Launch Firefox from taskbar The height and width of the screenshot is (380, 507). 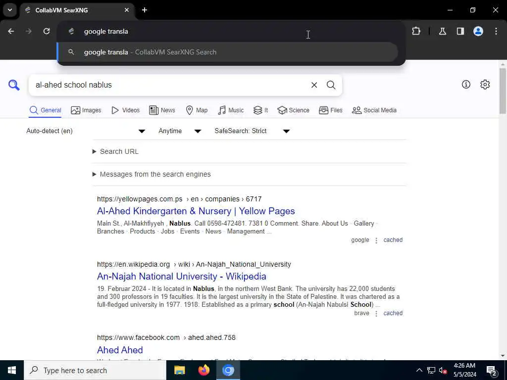pos(203,370)
